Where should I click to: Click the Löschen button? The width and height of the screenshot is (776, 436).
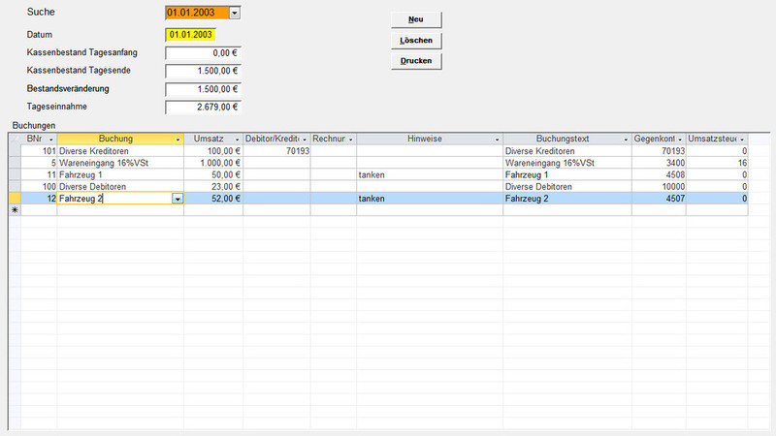416,41
